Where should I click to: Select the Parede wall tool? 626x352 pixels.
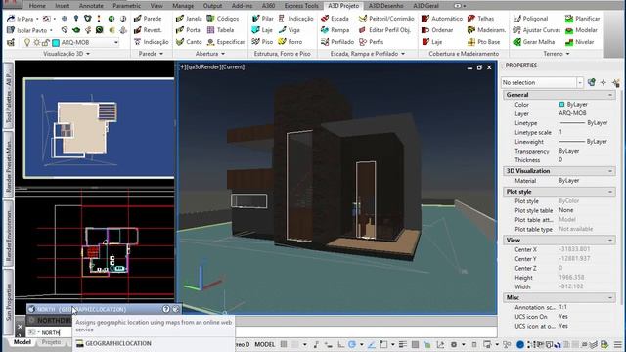(148, 19)
